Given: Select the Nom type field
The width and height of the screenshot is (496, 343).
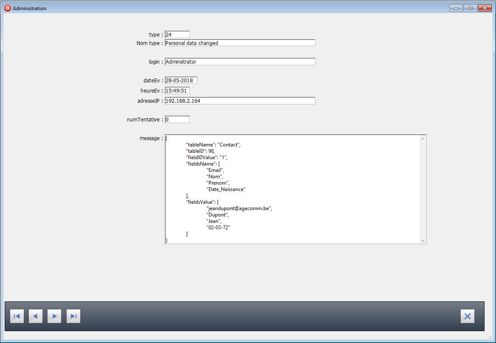Looking at the screenshot, I should coord(240,43).
